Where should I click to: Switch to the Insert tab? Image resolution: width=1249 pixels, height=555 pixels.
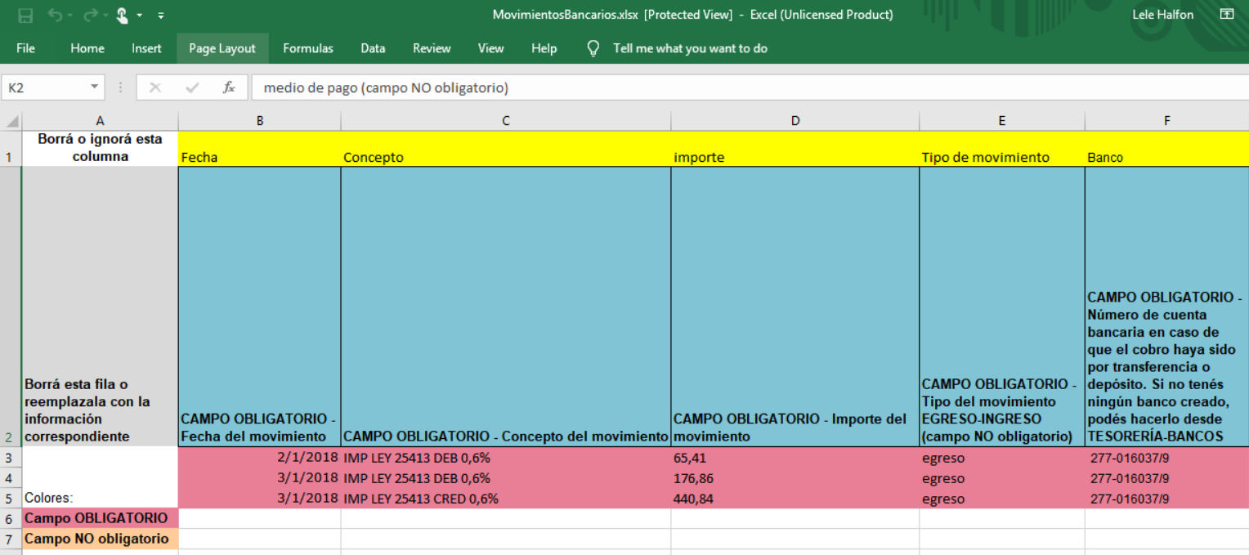point(146,48)
